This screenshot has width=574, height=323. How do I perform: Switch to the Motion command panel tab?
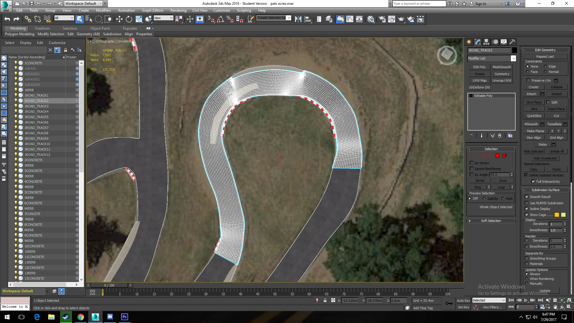[495, 42]
